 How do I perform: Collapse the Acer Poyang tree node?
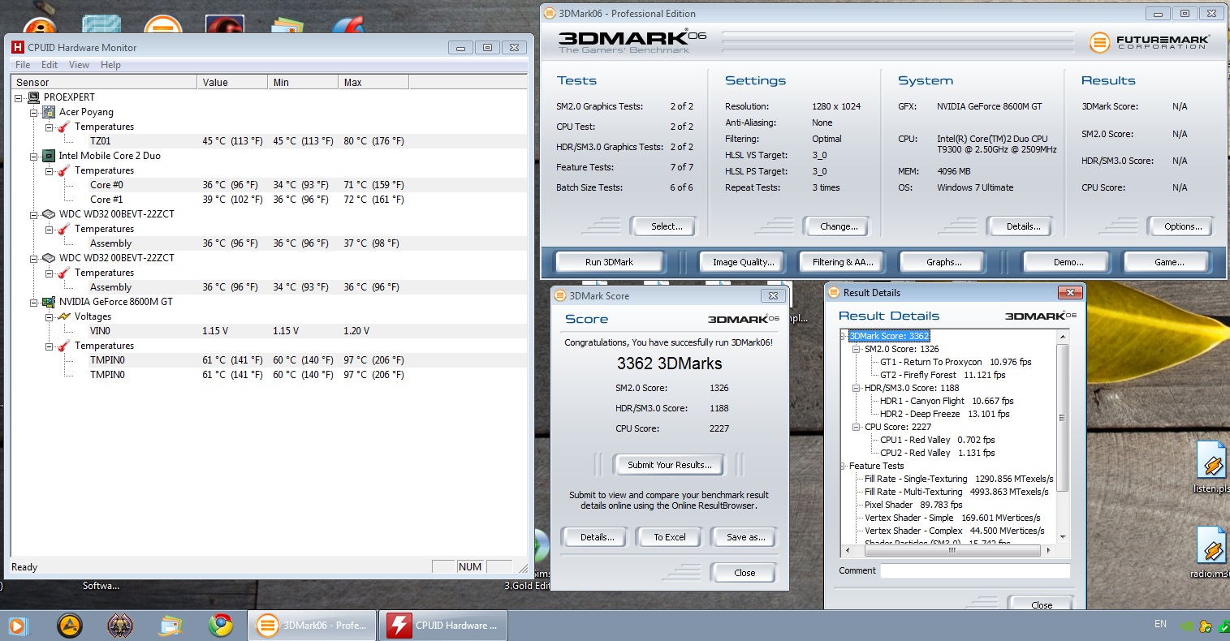coord(34,112)
